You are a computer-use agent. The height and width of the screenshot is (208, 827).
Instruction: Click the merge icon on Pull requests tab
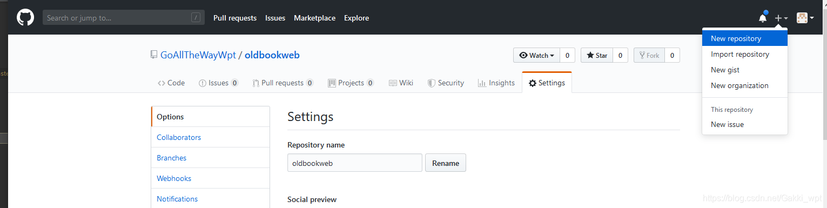coord(256,83)
